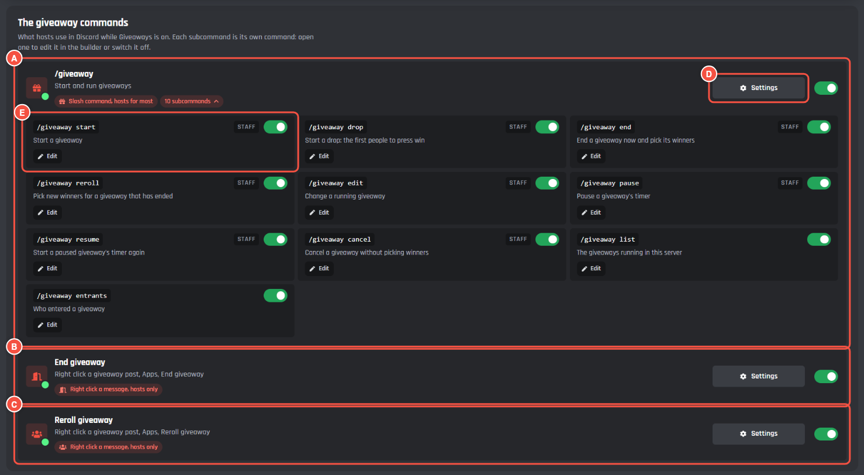The image size is (864, 475).
Task: Click the pencil icon under /giveaway end
Action: coord(584,156)
